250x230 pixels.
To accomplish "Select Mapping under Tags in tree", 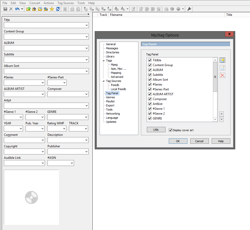I will [x=116, y=73].
